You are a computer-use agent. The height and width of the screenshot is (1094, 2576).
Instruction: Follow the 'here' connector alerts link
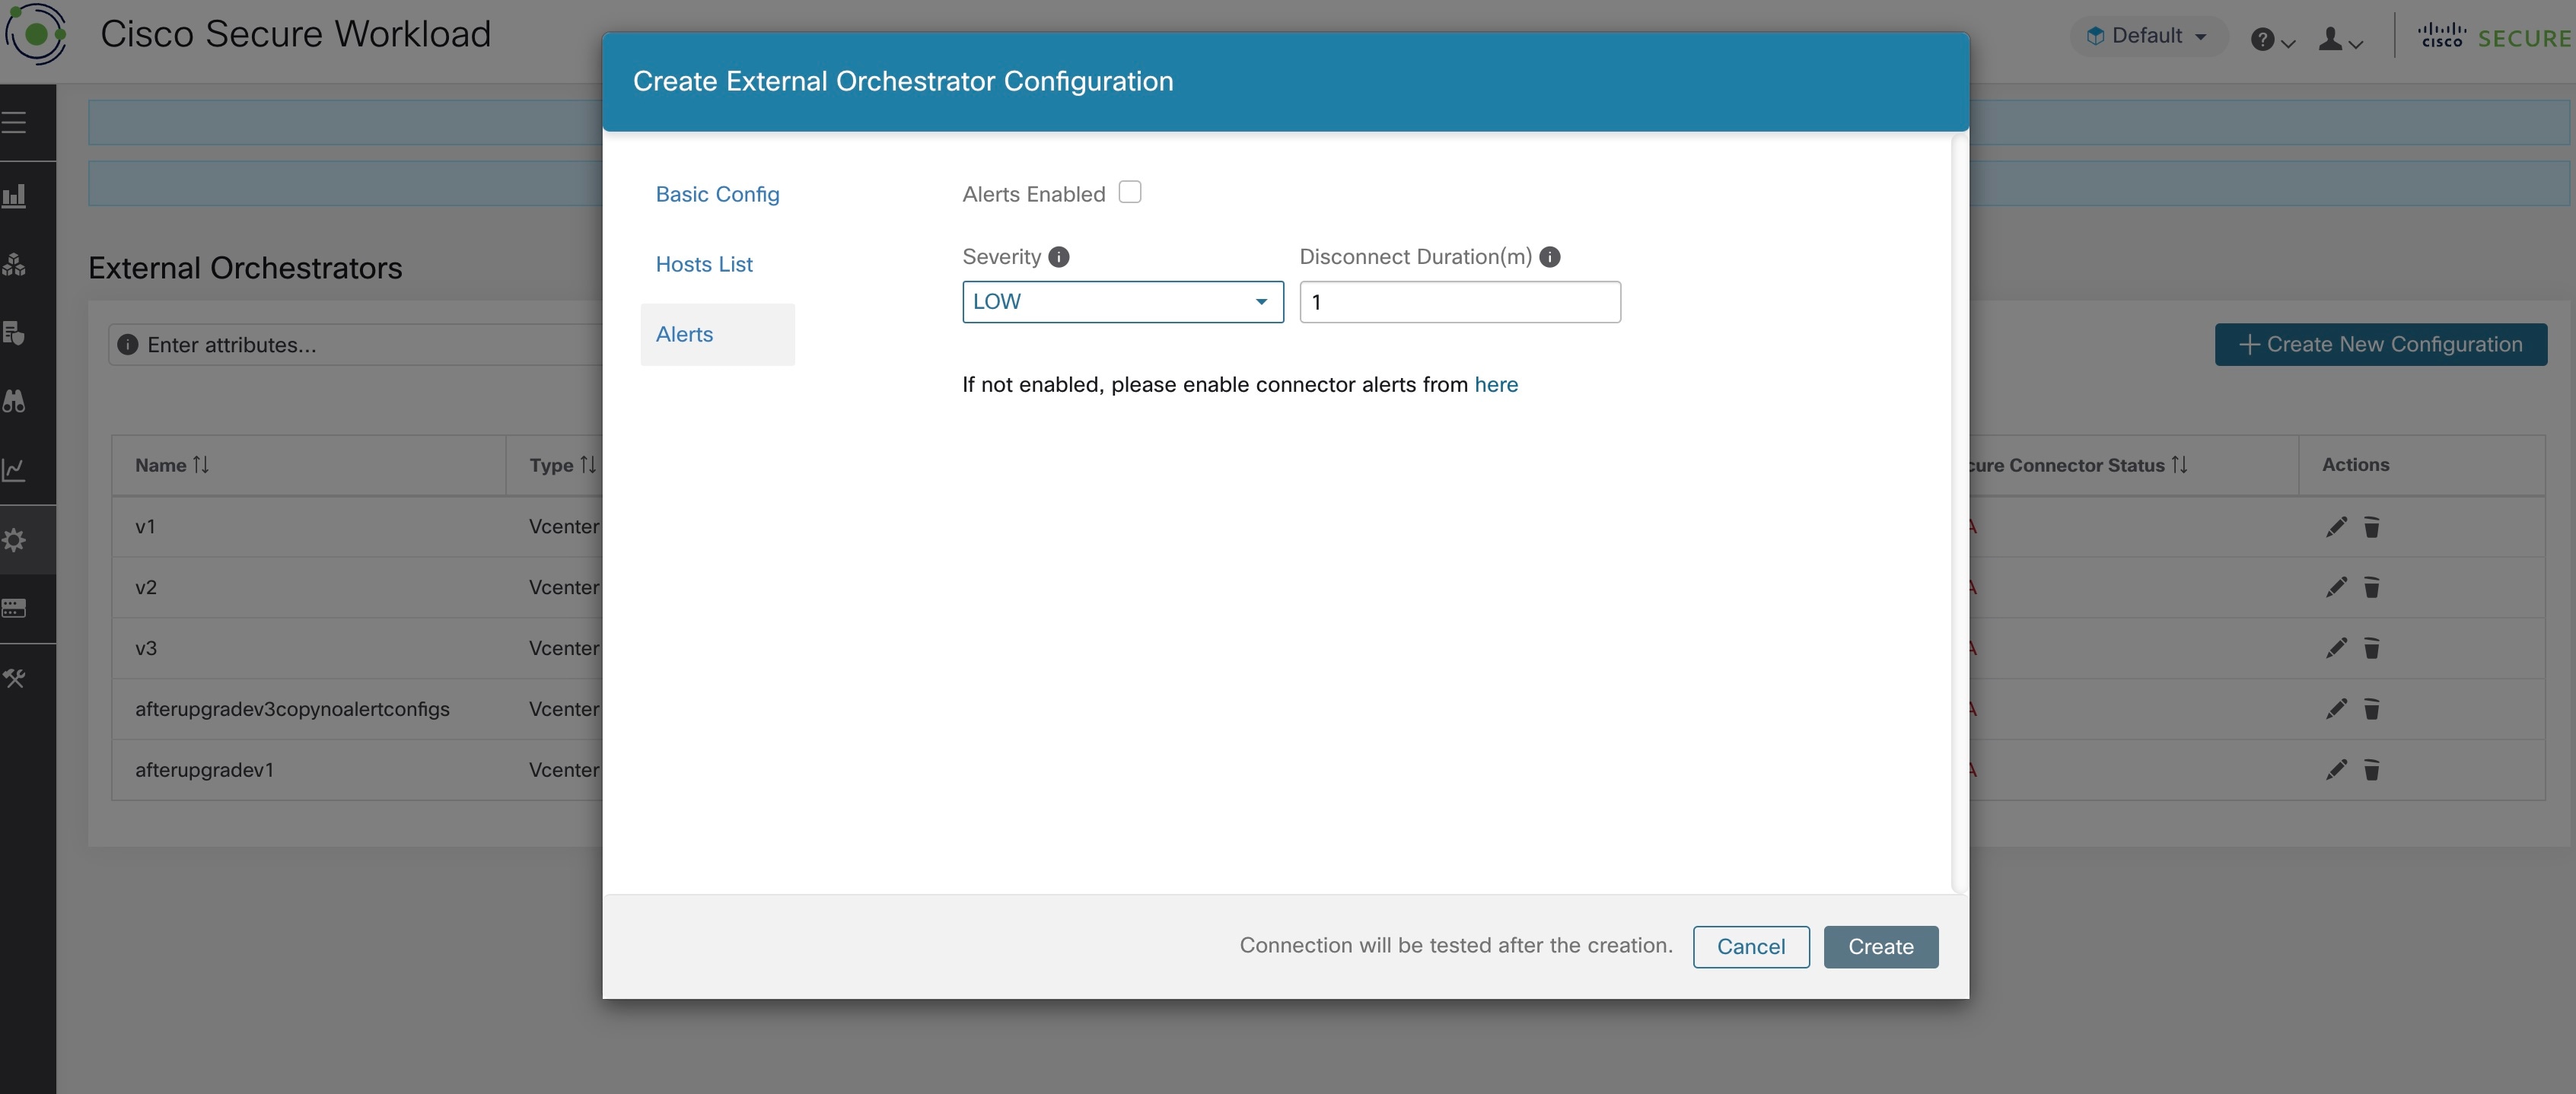pyautogui.click(x=1496, y=385)
